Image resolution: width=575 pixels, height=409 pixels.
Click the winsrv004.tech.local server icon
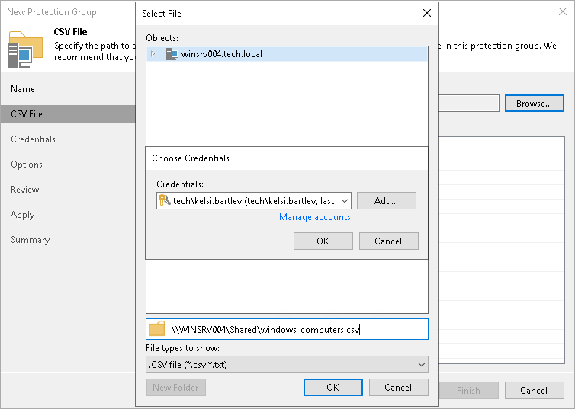172,54
